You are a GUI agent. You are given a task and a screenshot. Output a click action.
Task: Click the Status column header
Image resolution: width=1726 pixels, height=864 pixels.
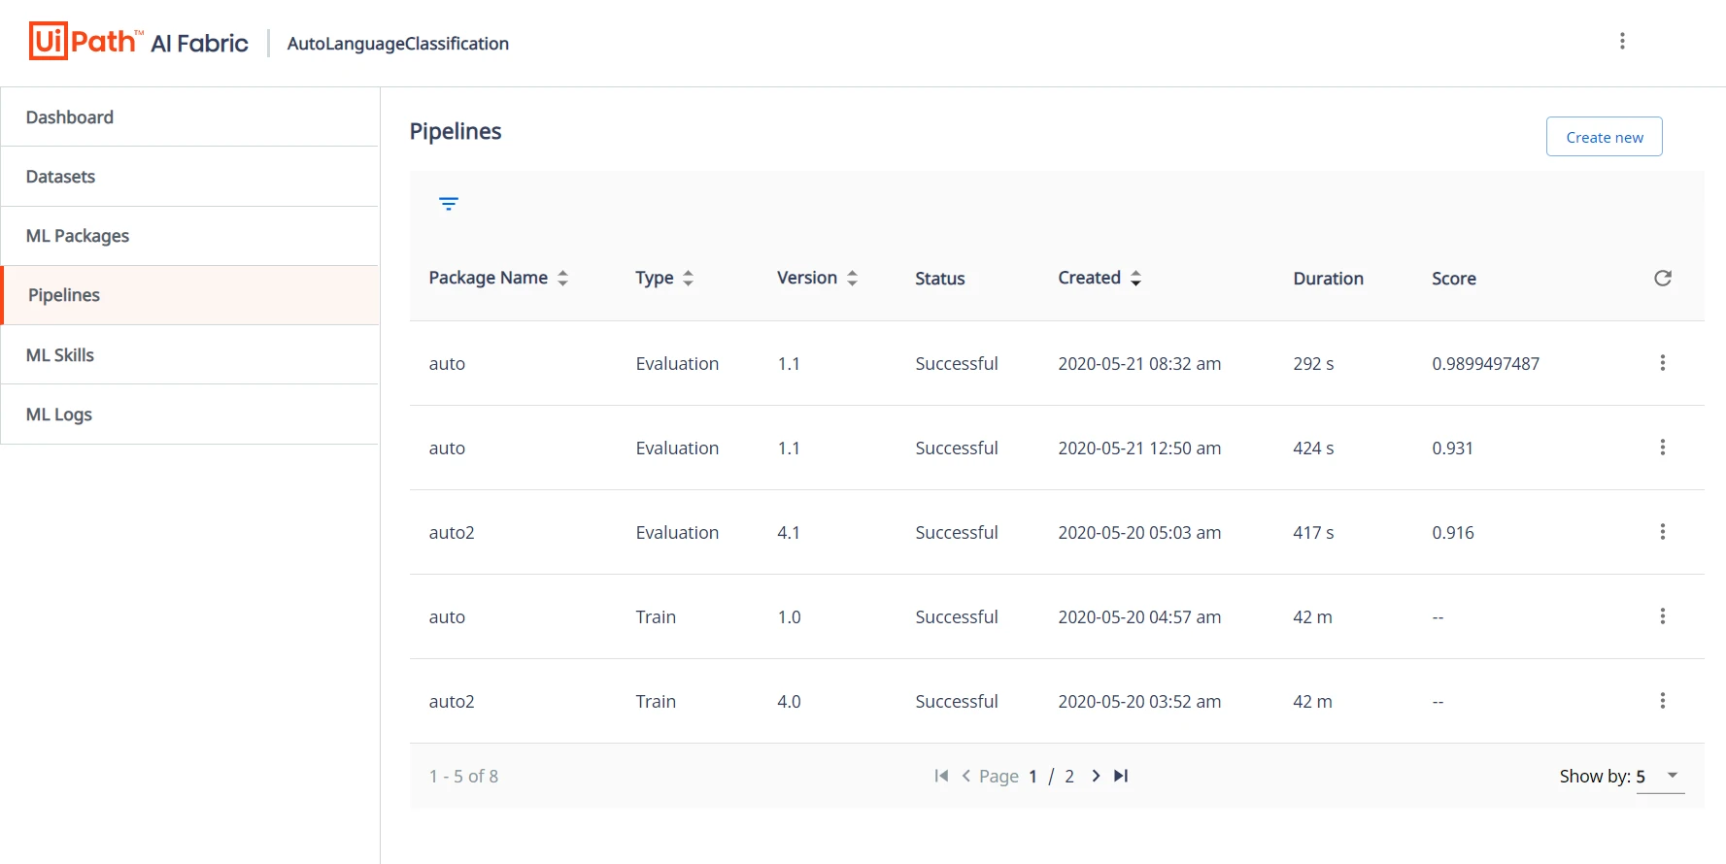pyautogui.click(x=940, y=279)
